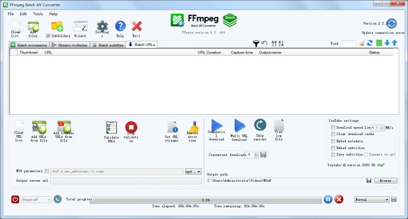This screenshot has width=408, height=219.
Task: Open the Tools menu
Action: (x=38, y=14)
